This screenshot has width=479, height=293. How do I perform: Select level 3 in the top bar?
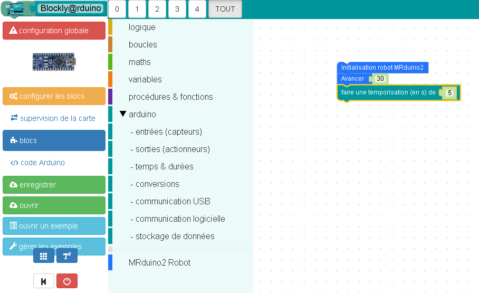177,9
